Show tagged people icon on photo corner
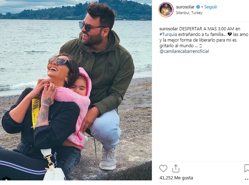Screen dimensions: 249x185 [x=6, y=179]
